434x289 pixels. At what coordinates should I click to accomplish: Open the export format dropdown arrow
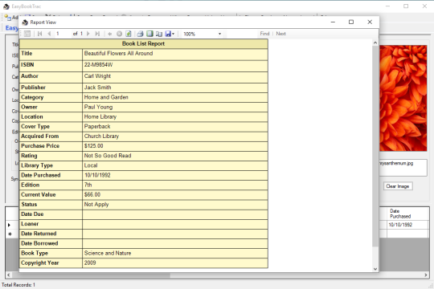point(174,34)
